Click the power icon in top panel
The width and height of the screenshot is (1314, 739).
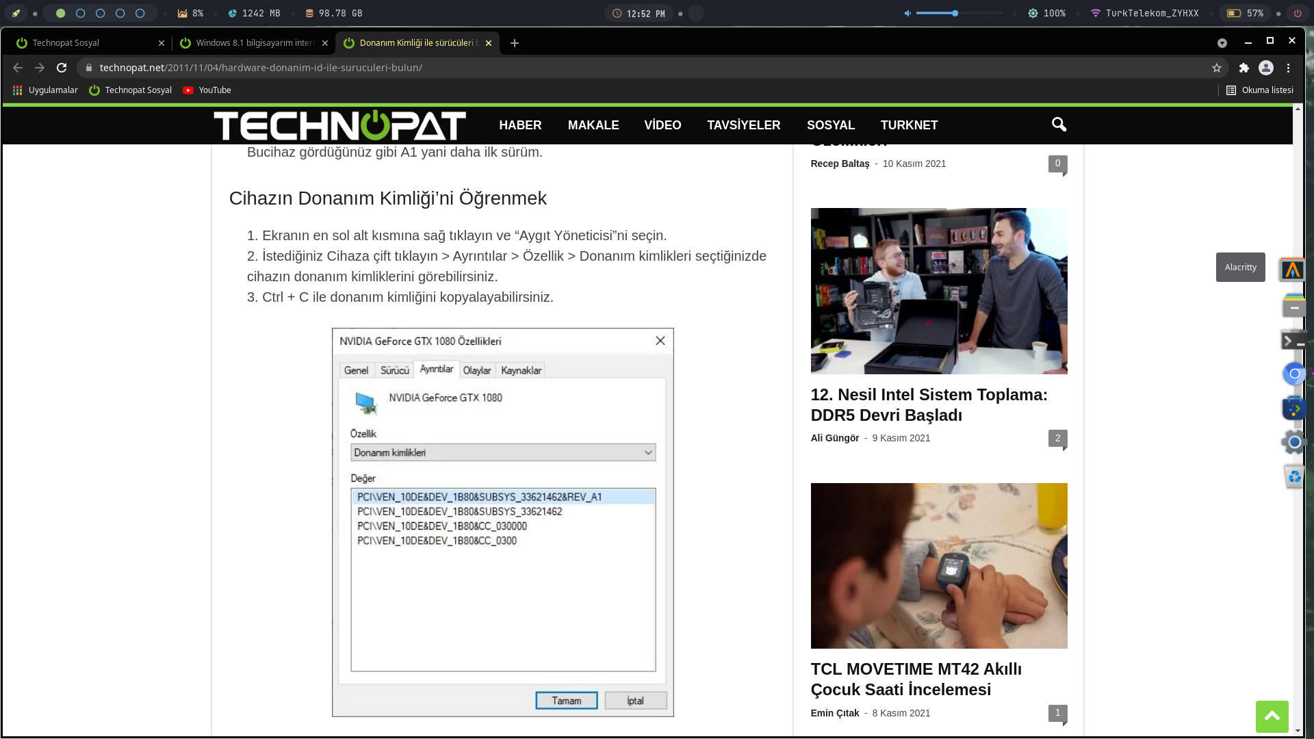pos(1297,13)
